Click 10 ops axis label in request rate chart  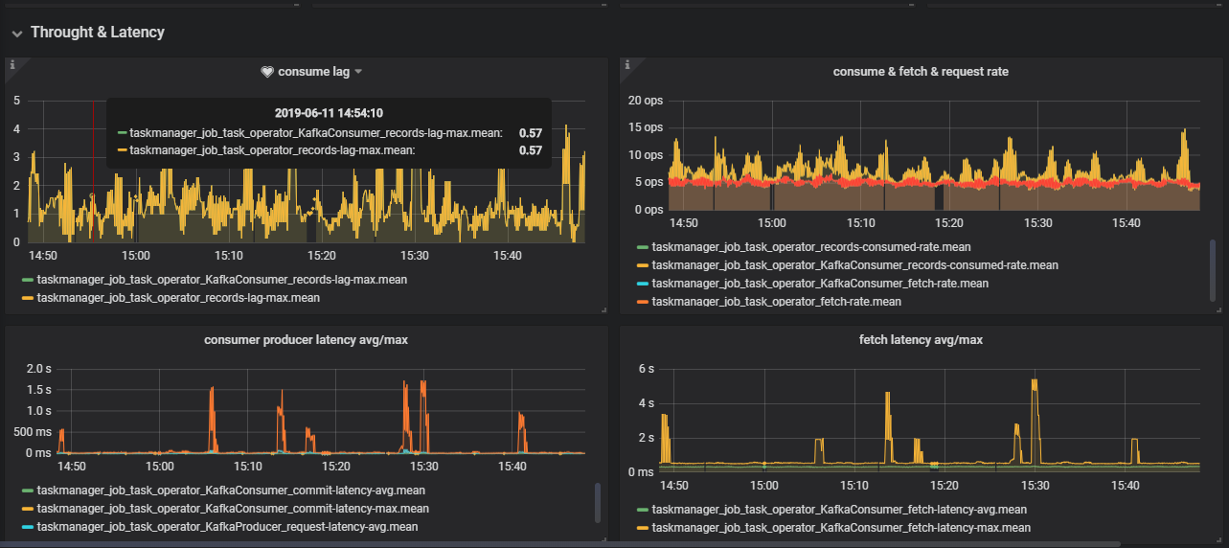[646, 155]
